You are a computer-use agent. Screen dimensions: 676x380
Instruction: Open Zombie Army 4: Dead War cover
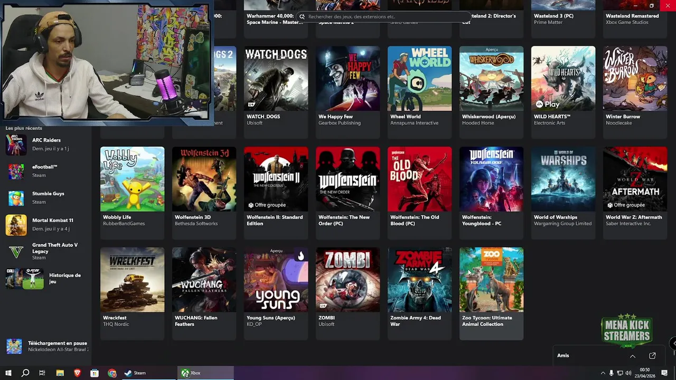[x=419, y=280]
